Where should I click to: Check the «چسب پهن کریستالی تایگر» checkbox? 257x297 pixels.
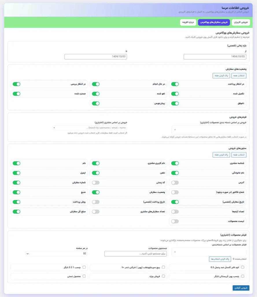point(243,276)
